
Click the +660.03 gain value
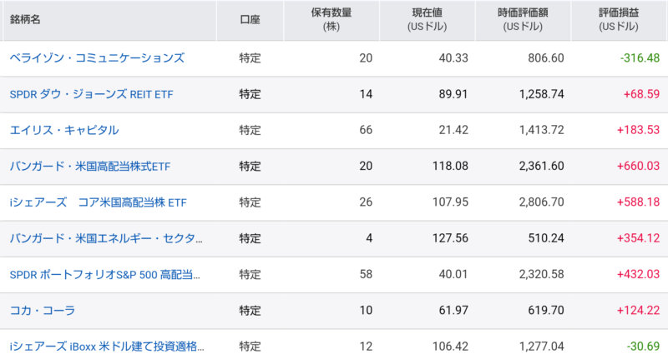click(638, 166)
